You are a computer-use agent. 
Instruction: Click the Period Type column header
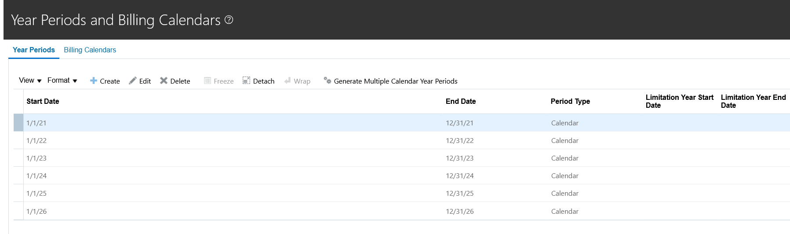[570, 101]
